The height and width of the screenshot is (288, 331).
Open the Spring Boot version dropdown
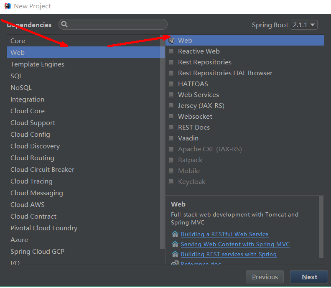point(304,25)
